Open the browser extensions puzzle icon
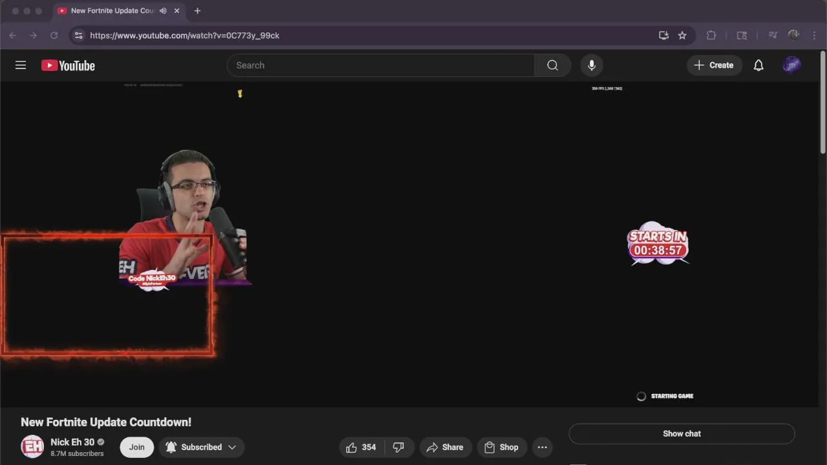Viewport: 827px width, 465px height. 711,36
